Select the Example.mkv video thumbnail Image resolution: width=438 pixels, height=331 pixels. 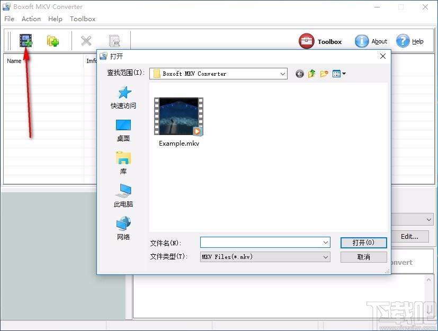(179, 117)
